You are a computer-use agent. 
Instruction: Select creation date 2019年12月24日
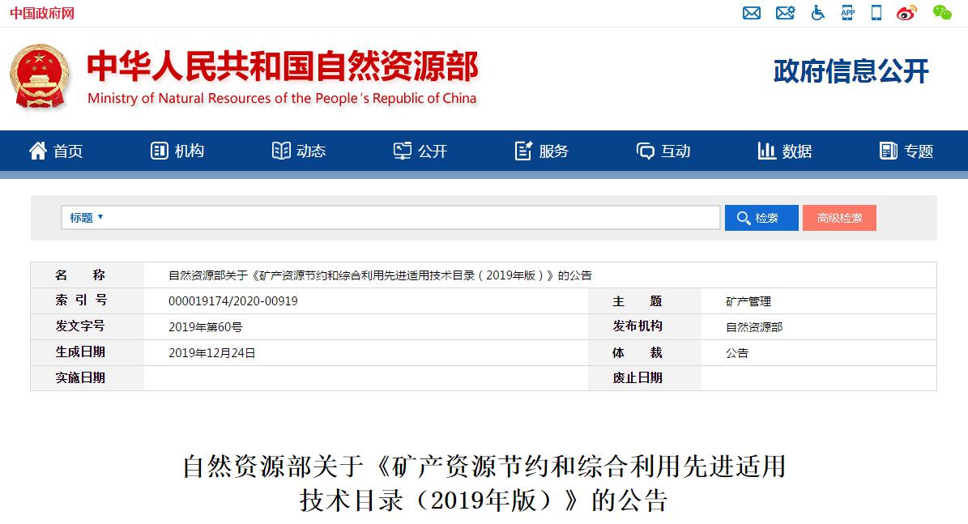pos(211,353)
